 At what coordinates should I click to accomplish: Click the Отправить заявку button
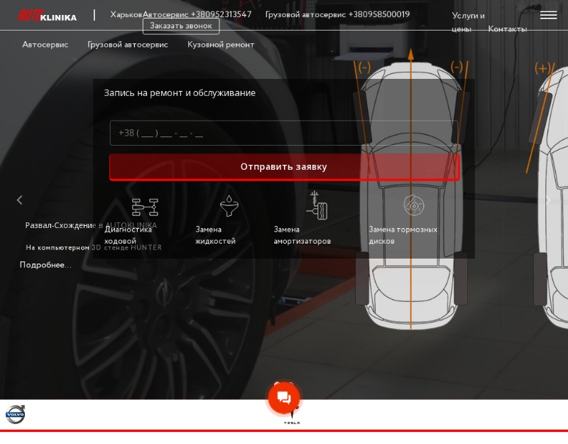pos(285,167)
